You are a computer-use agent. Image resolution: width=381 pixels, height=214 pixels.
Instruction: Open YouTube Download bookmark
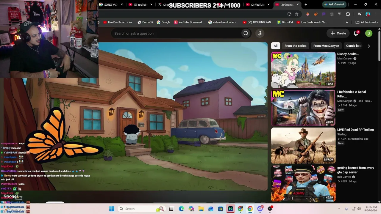(189, 22)
